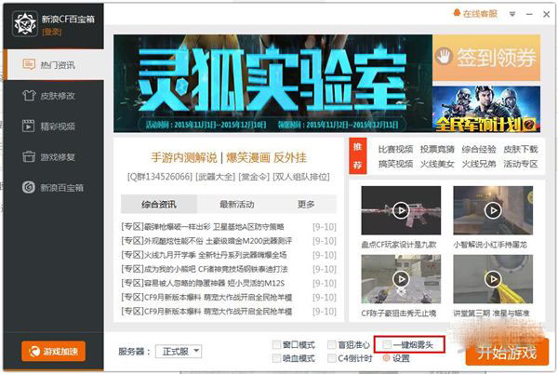Enable the C4倒计时 checkbox
558x374 pixels.
click(332, 358)
